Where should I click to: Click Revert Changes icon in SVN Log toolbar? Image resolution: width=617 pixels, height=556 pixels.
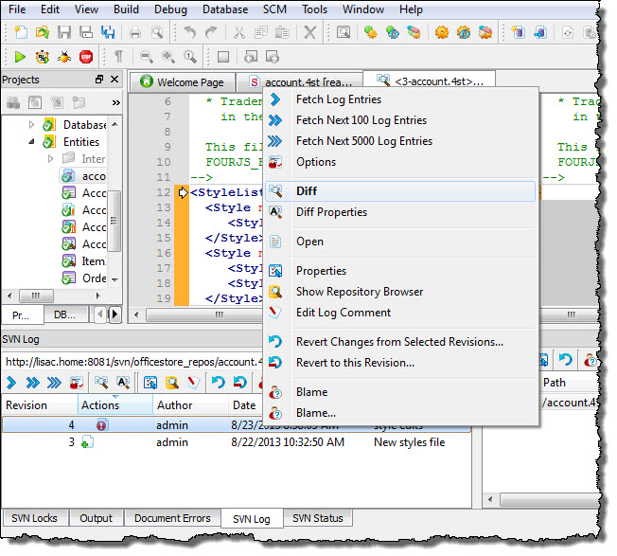pos(218,383)
